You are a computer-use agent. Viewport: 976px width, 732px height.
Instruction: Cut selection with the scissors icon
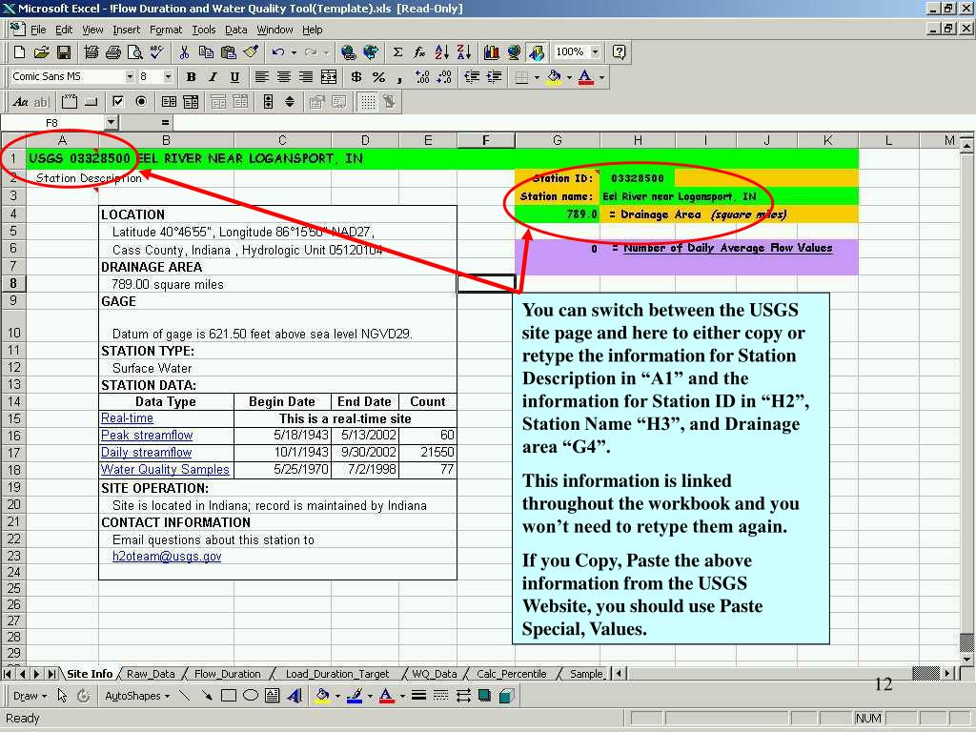tap(184, 52)
